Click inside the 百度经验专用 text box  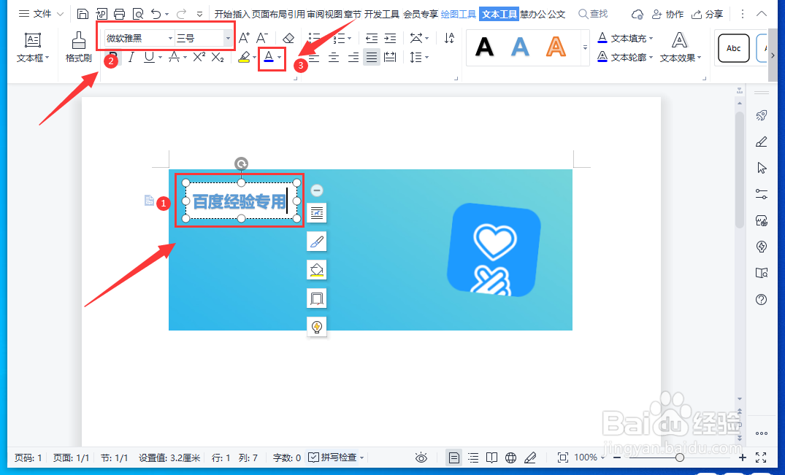pos(240,201)
